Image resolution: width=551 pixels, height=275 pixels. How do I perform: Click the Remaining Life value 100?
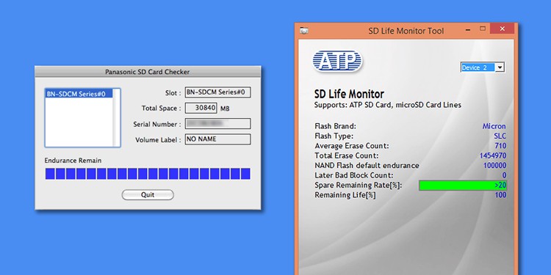[x=501, y=195]
